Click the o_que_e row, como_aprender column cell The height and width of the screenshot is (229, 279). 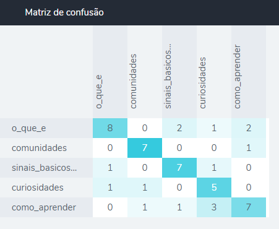249,128
